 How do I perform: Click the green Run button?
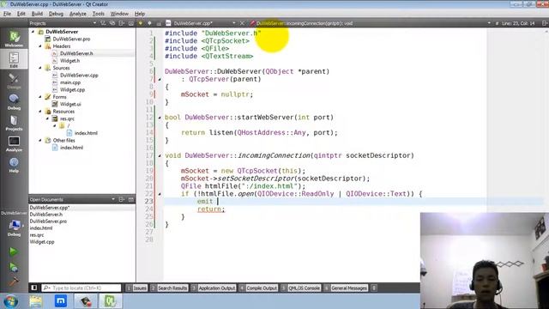[14, 251]
